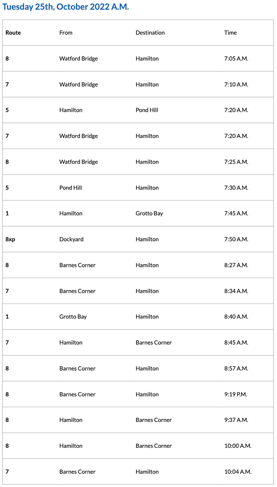Click the 10:04 A.M. time cell

tap(238, 472)
